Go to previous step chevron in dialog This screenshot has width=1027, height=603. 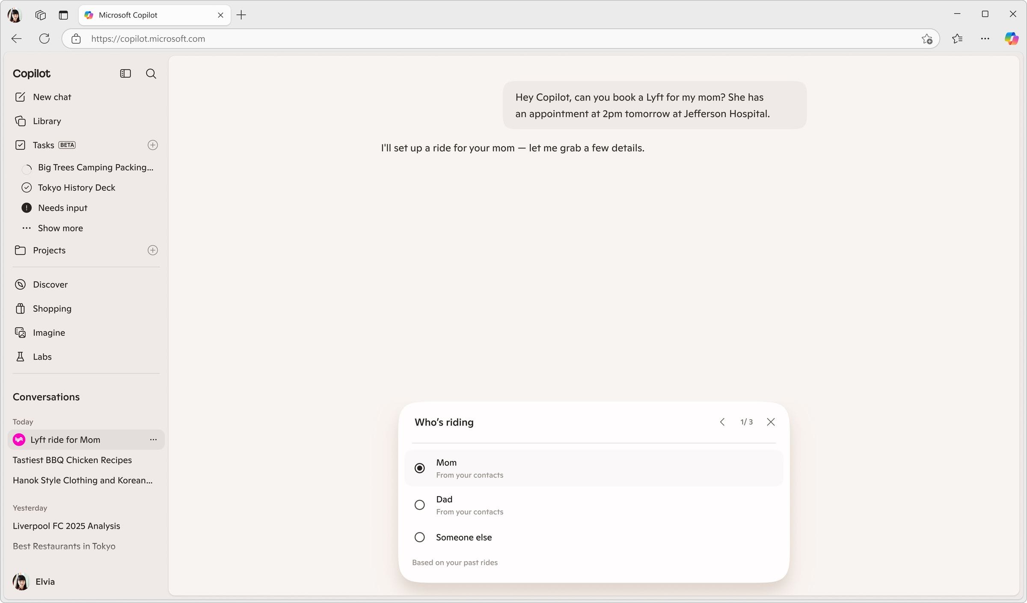(722, 422)
